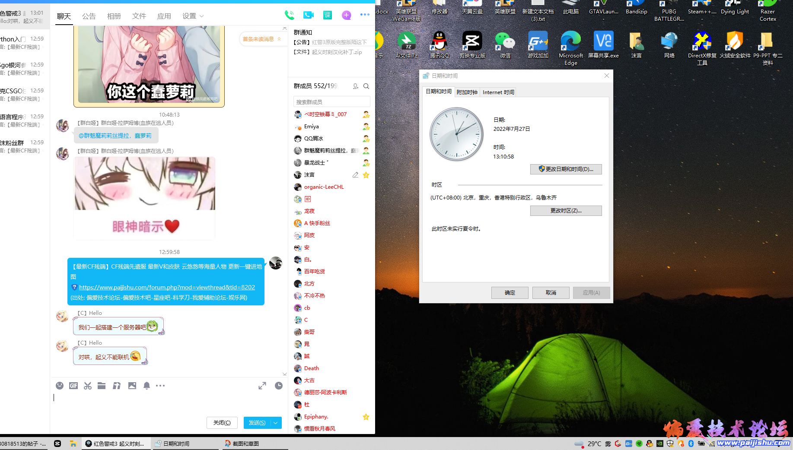Switch to the 相册 tab
793x450 pixels.
(x=114, y=16)
